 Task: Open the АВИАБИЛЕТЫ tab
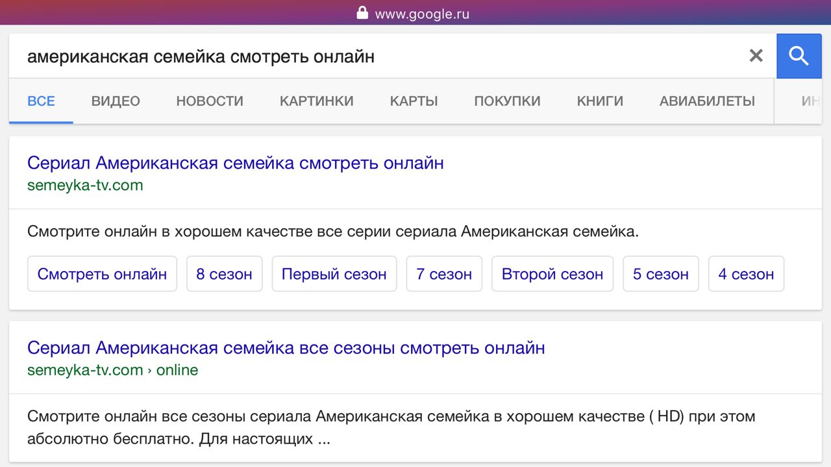[x=707, y=101]
